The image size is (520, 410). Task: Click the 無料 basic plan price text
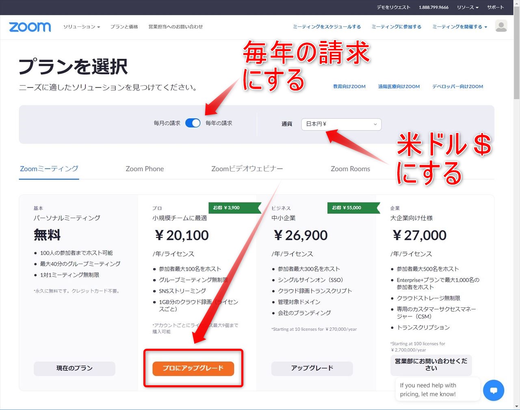47,235
